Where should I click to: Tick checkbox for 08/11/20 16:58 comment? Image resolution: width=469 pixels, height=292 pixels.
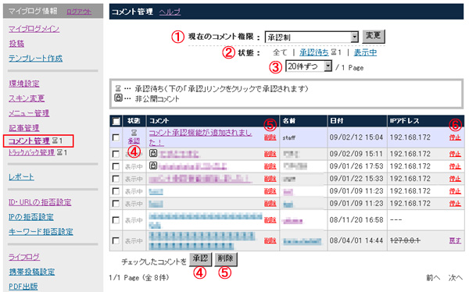(116, 220)
